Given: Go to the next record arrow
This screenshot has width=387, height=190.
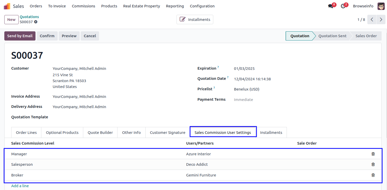Looking at the screenshot, I should coord(381,20).
